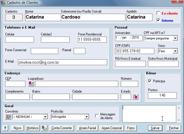
Task: Open the Anam.Corporal form
Action: coord(111,128)
